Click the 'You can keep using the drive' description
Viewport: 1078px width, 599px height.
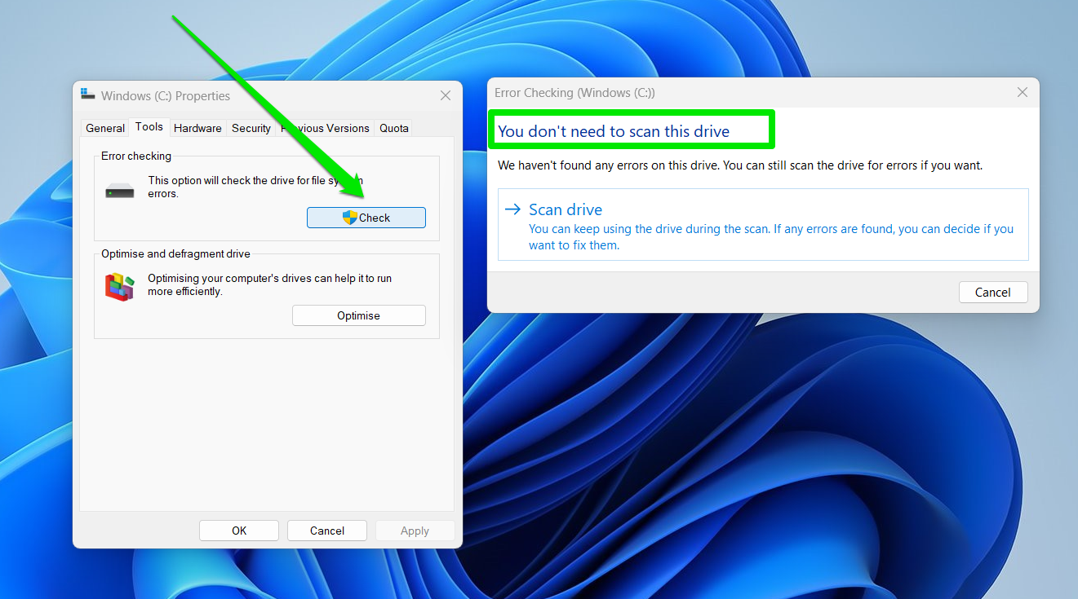coord(771,237)
